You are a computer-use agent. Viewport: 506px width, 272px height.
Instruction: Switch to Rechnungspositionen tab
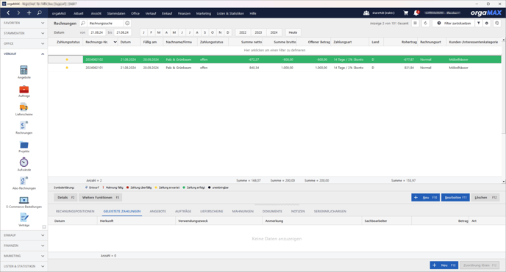click(75, 211)
